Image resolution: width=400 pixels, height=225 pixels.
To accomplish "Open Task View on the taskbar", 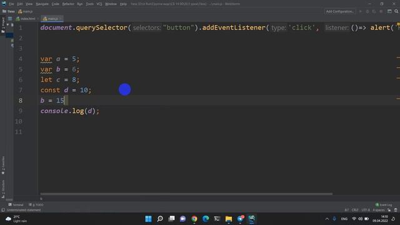I will [x=171, y=219].
